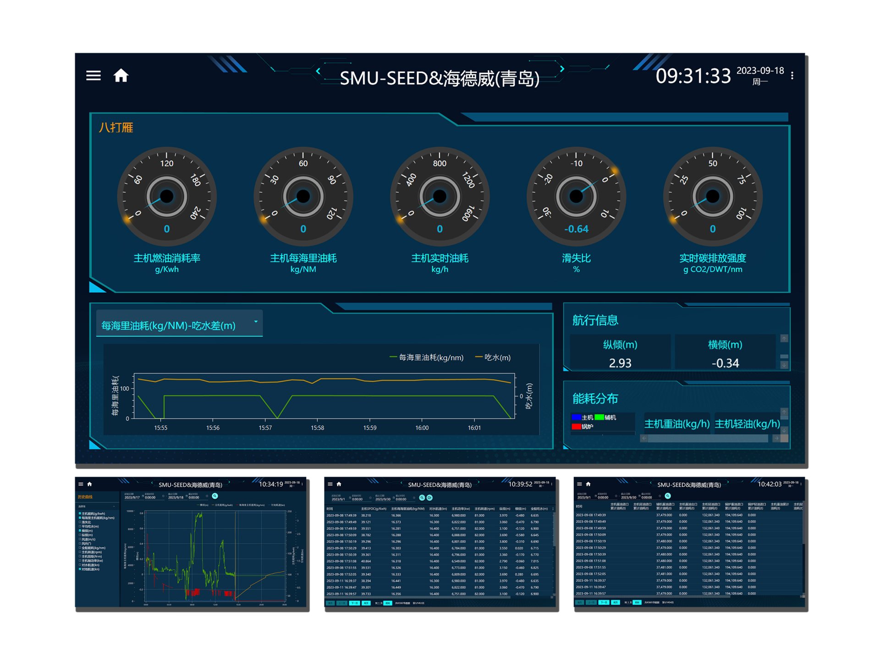Click the right chevron beside the SMU-SEED title

pyautogui.click(x=562, y=69)
